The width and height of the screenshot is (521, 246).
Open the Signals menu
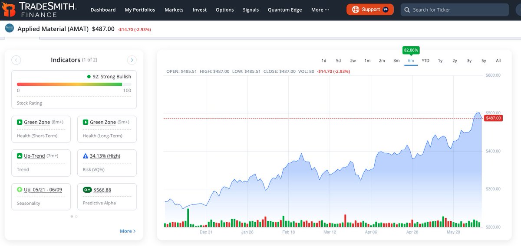pos(251,10)
